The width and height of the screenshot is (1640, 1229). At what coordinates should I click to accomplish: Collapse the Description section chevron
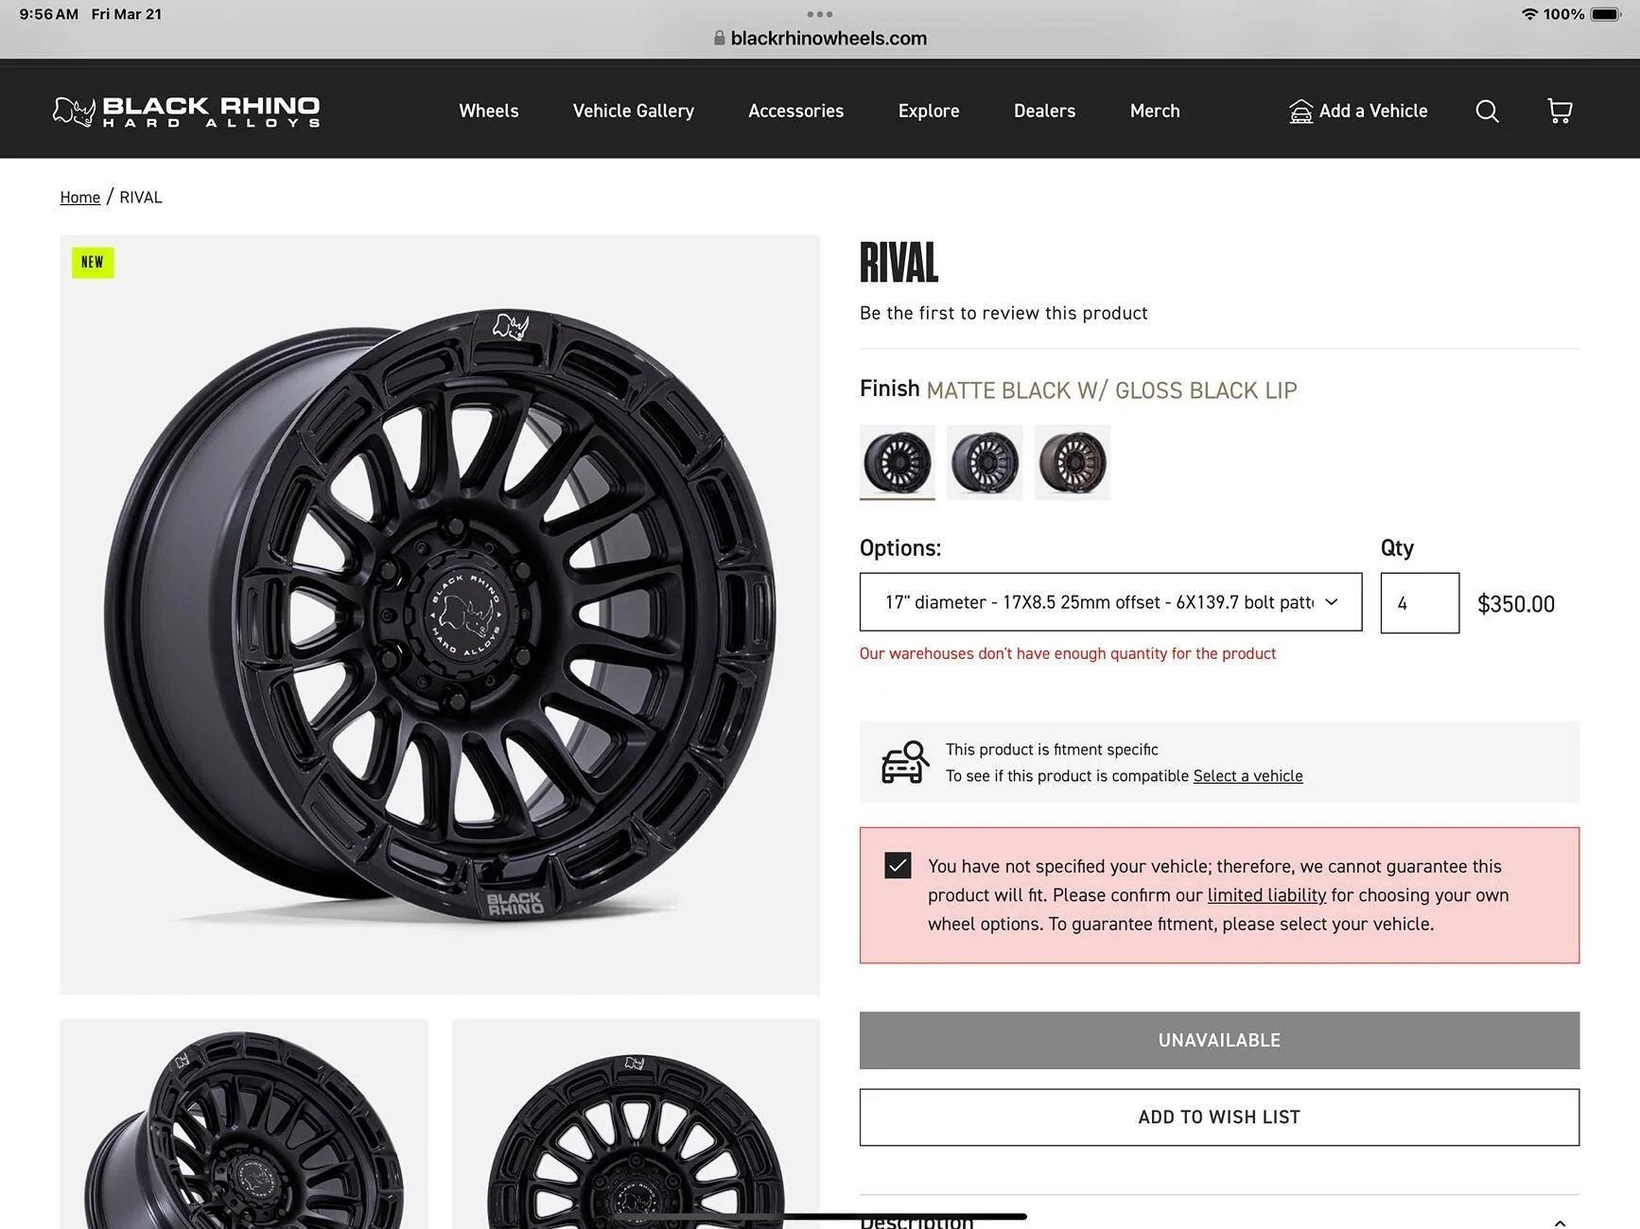tap(1560, 1222)
